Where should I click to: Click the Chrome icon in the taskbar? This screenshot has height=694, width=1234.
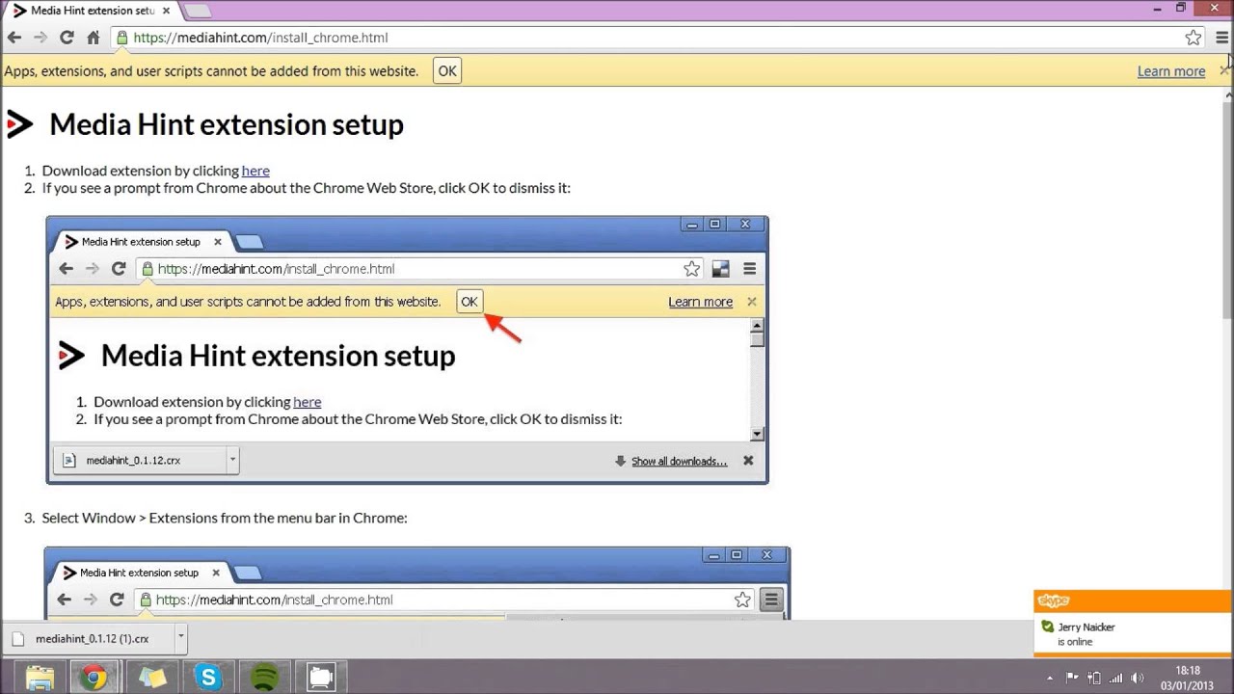[94, 678]
